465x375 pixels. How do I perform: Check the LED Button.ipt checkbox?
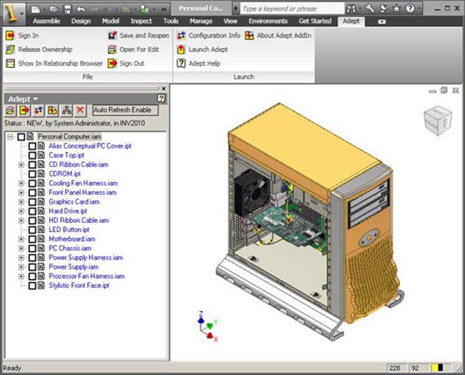(32, 230)
